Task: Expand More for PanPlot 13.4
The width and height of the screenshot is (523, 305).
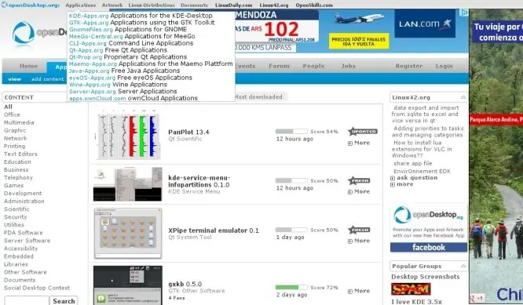Action: coord(359,143)
